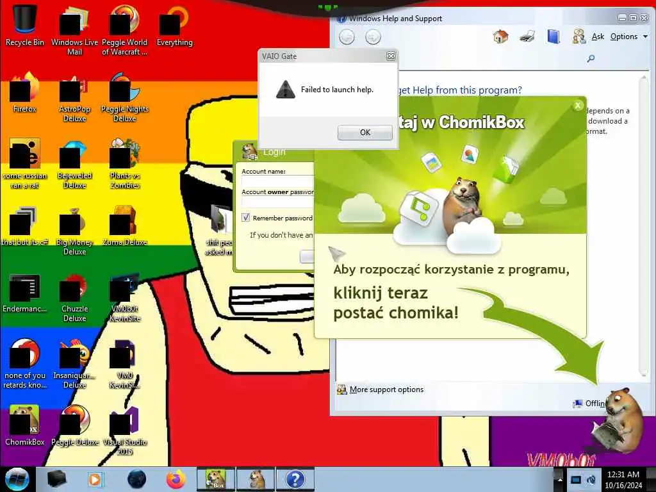Click 'get Help from this program?' link
The image size is (656, 492).
click(x=460, y=90)
